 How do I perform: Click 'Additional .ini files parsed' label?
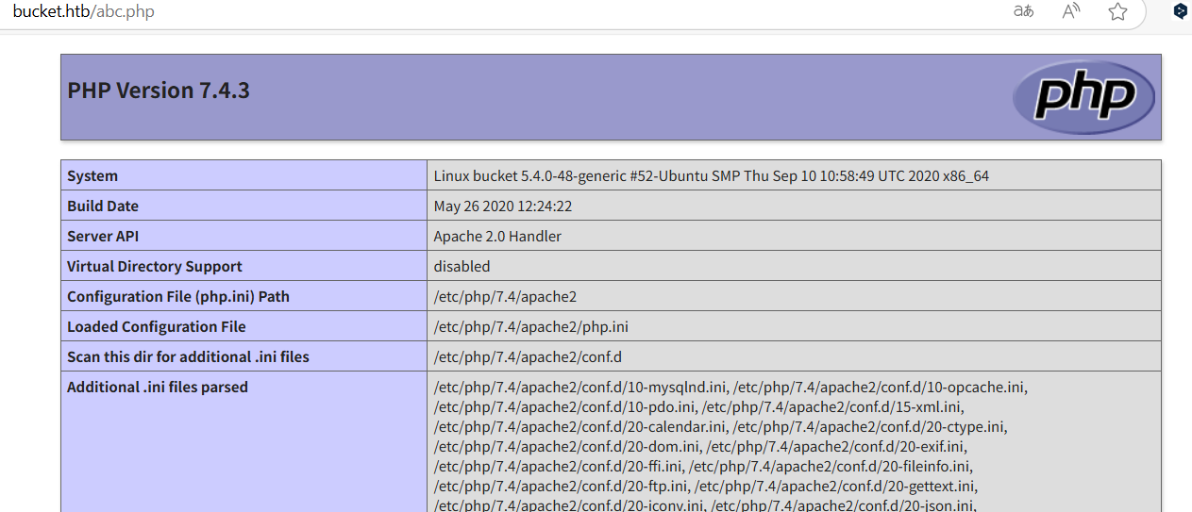pyautogui.click(x=158, y=387)
